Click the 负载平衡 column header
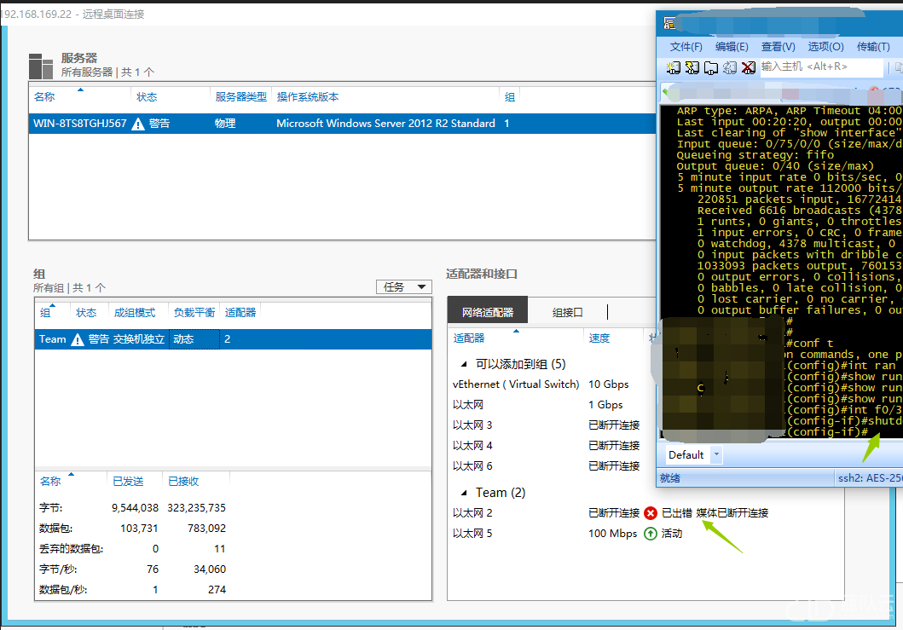This screenshot has width=903, height=630. click(x=194, y=313)
